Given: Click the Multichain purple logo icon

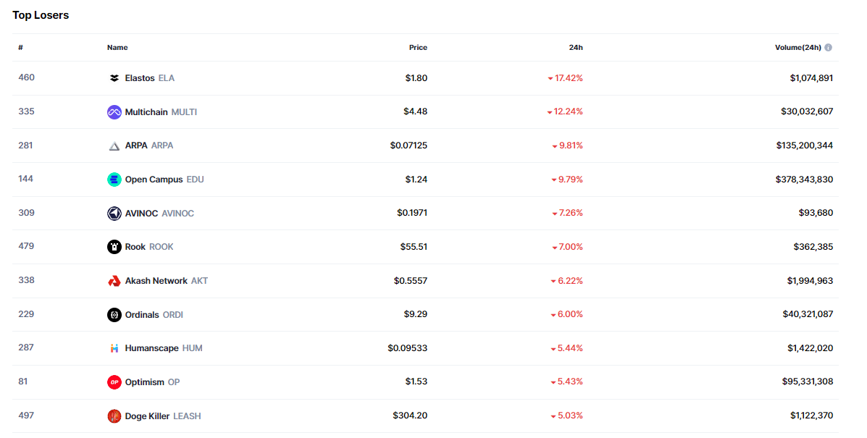Looking at the screenshot, I should (x=114, y=112).
